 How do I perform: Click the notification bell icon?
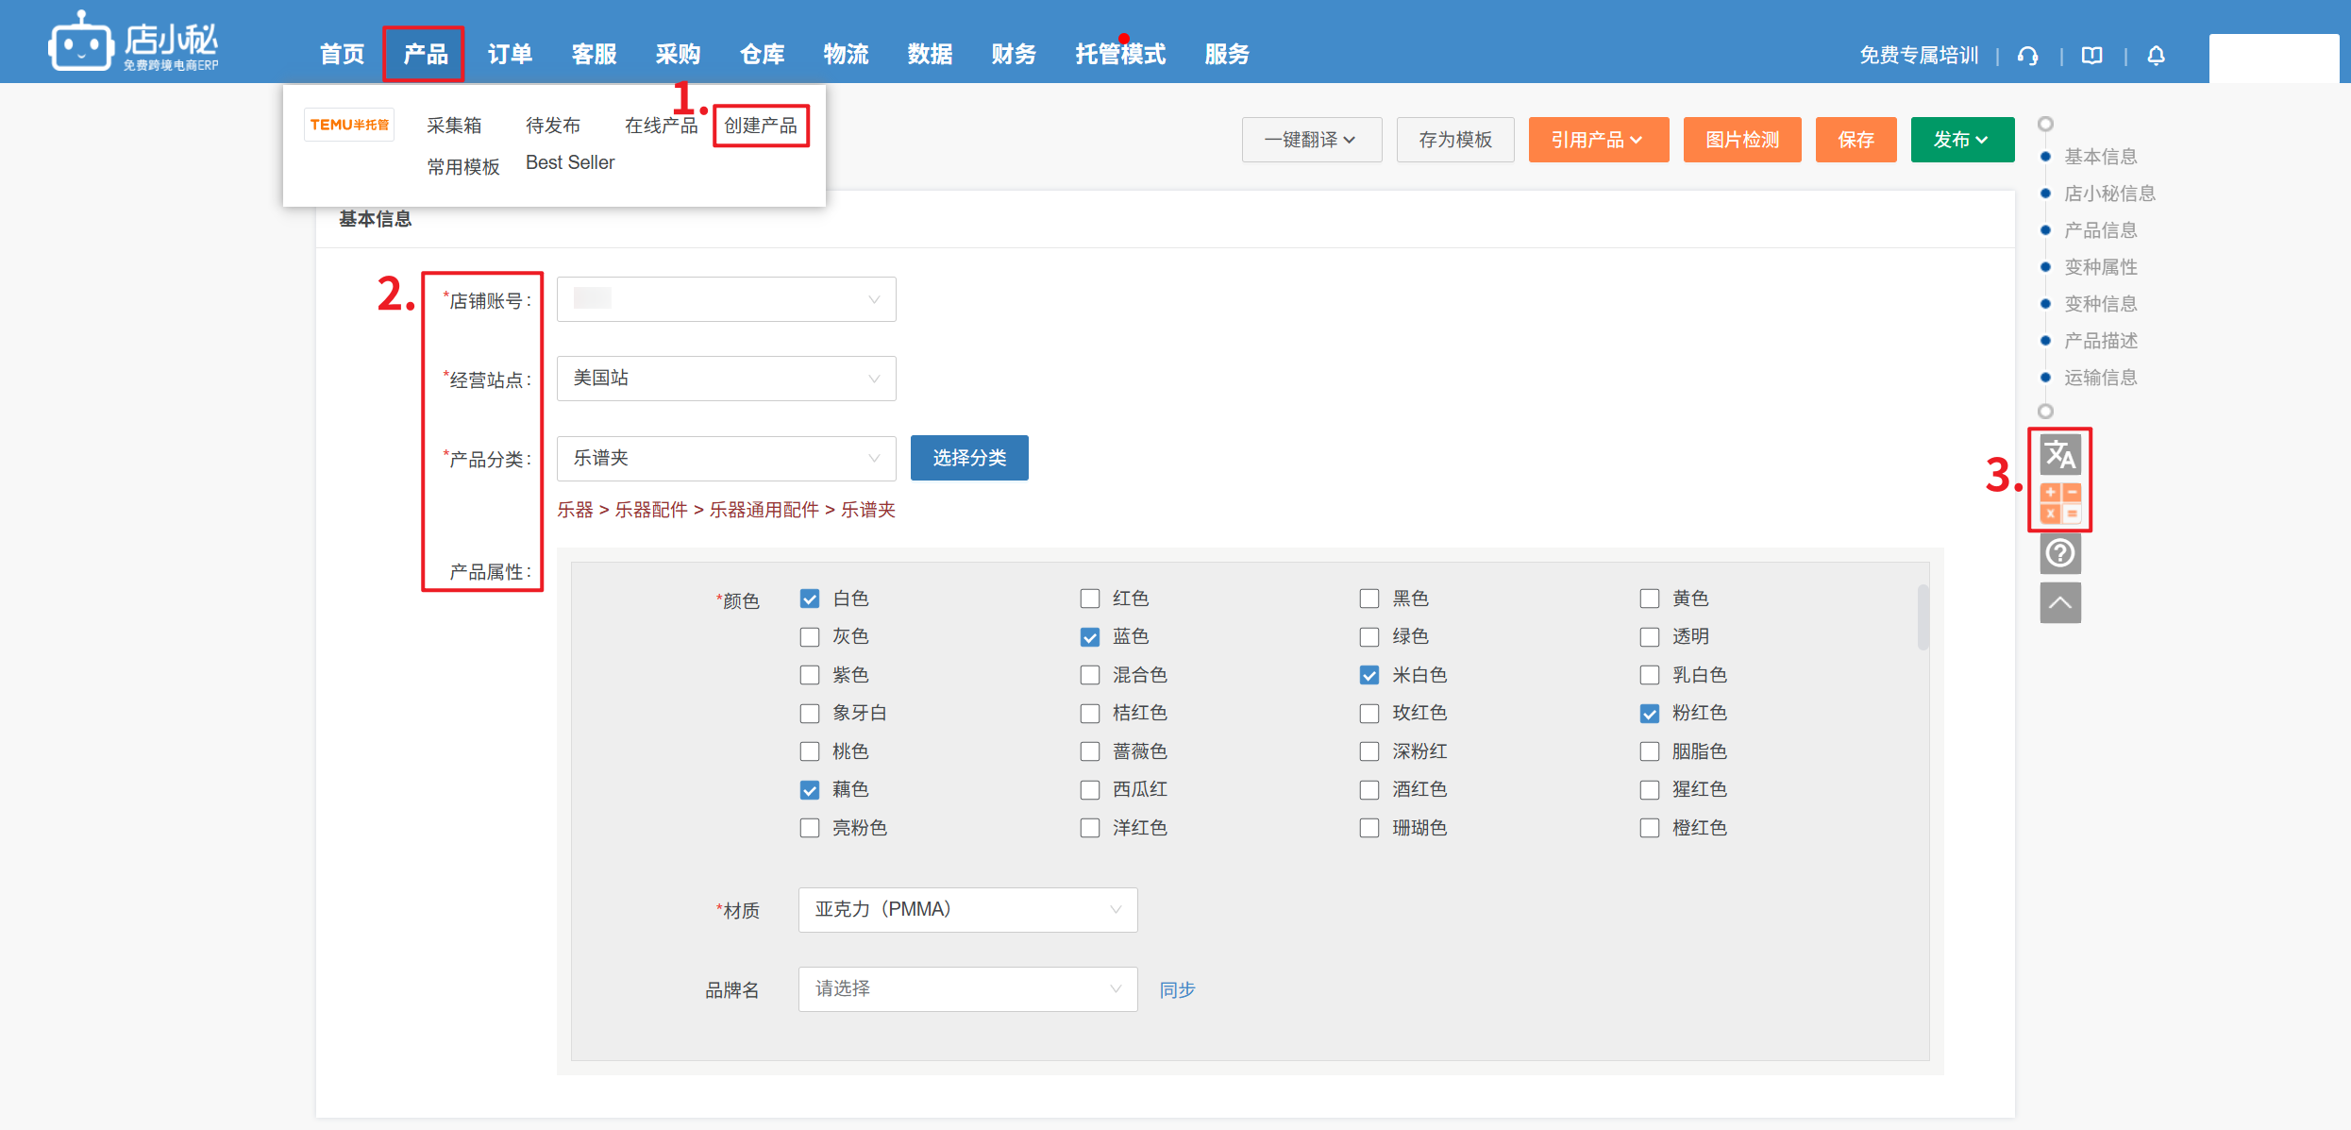2156,56
